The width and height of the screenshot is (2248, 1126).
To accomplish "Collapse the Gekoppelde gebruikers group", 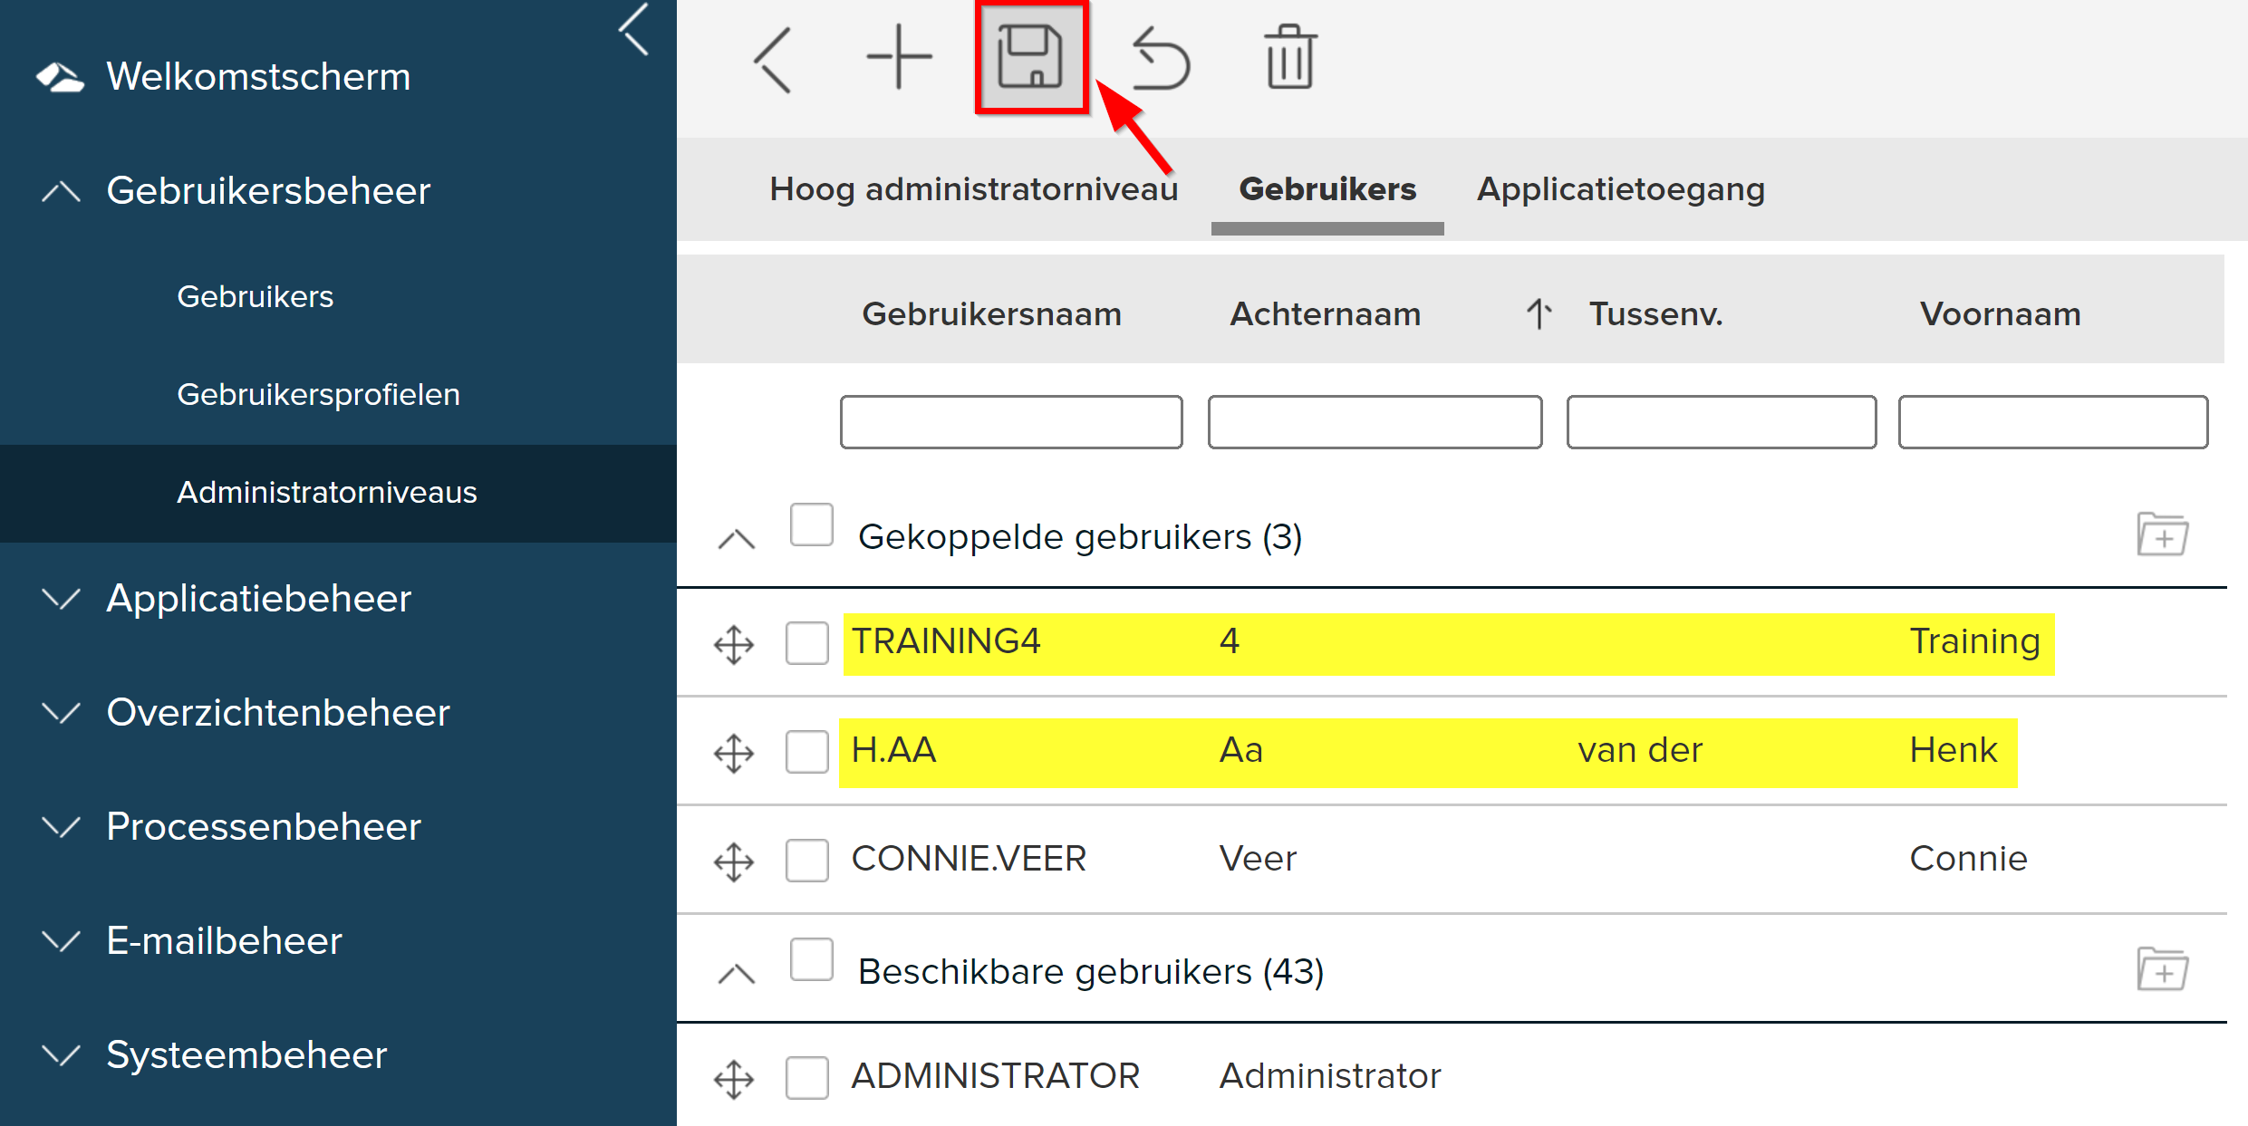I will click(x=737, y=540).
